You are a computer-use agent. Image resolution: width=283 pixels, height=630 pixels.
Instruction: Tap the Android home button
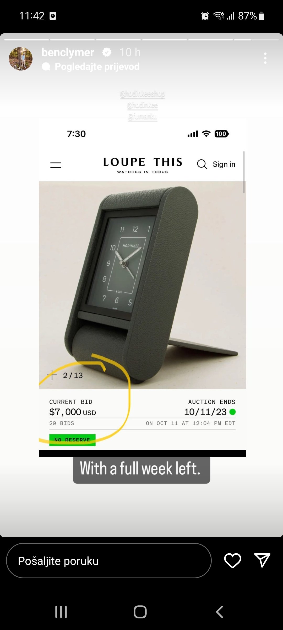(140, 612)
